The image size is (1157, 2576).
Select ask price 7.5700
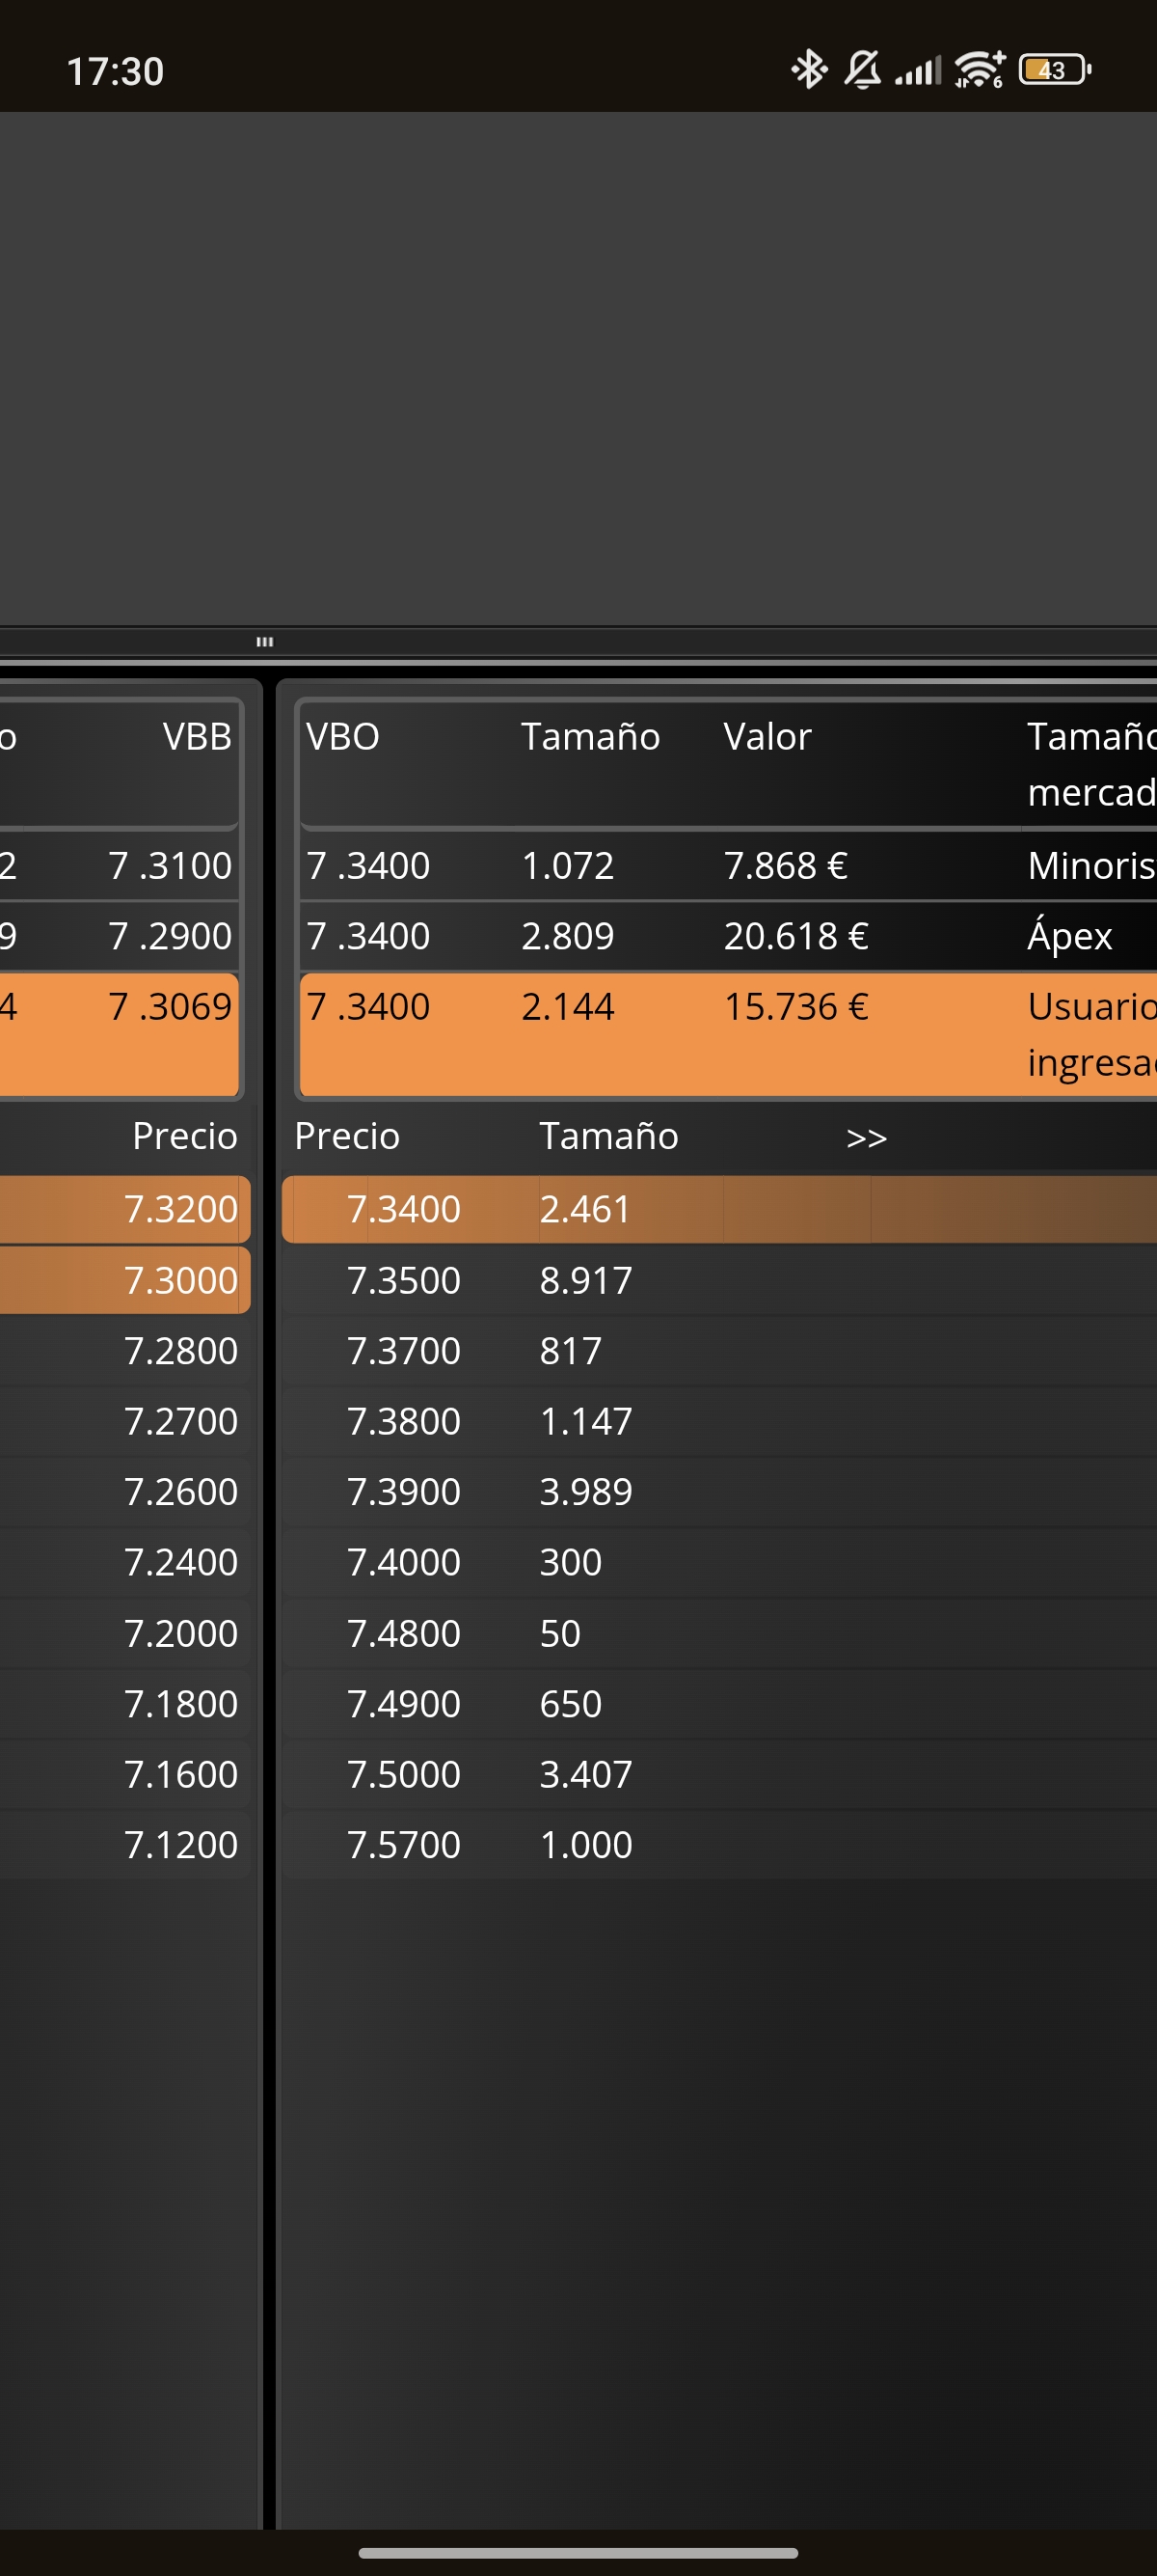pos(404,1844)
